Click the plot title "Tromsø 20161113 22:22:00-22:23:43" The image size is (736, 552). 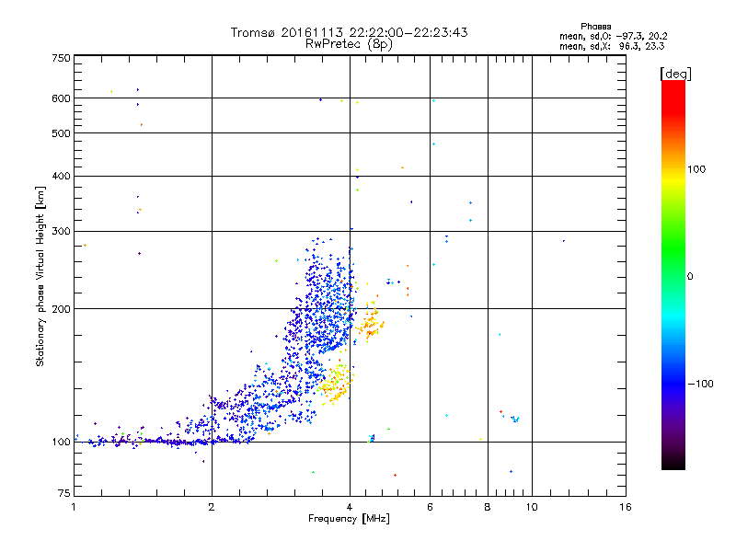tap(349, 32)
